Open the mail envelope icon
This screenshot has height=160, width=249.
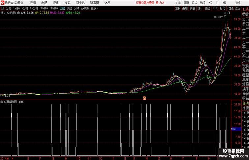click(225, 3)
